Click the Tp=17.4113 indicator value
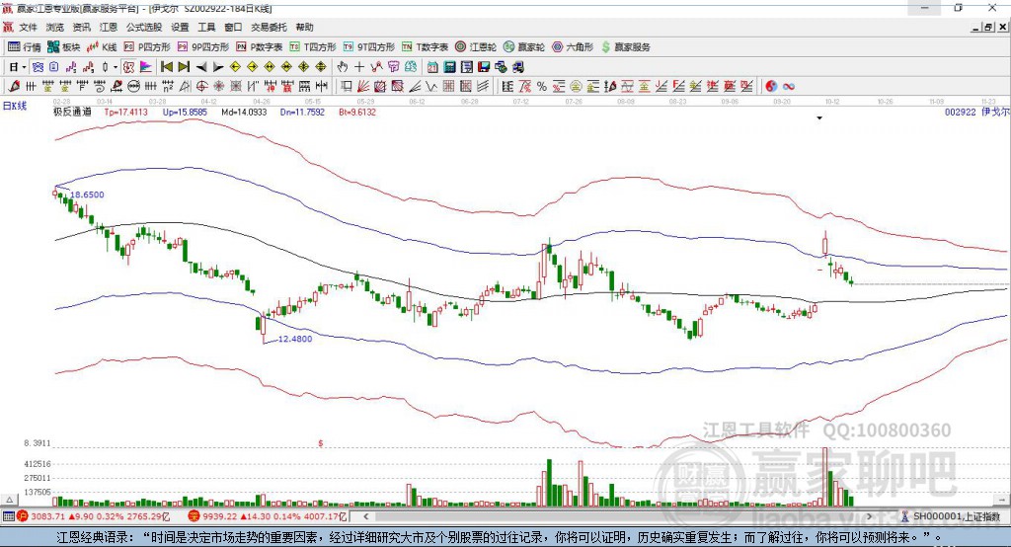The height and width of the screenshot is (547, 1011). point(125,112)
